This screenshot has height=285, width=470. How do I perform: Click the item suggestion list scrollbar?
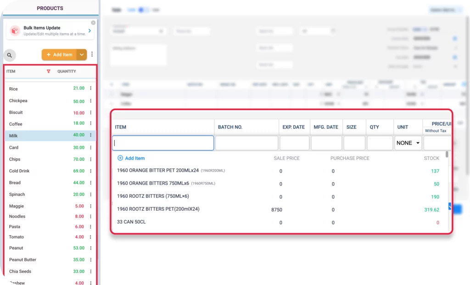click(x=447, y=155)
